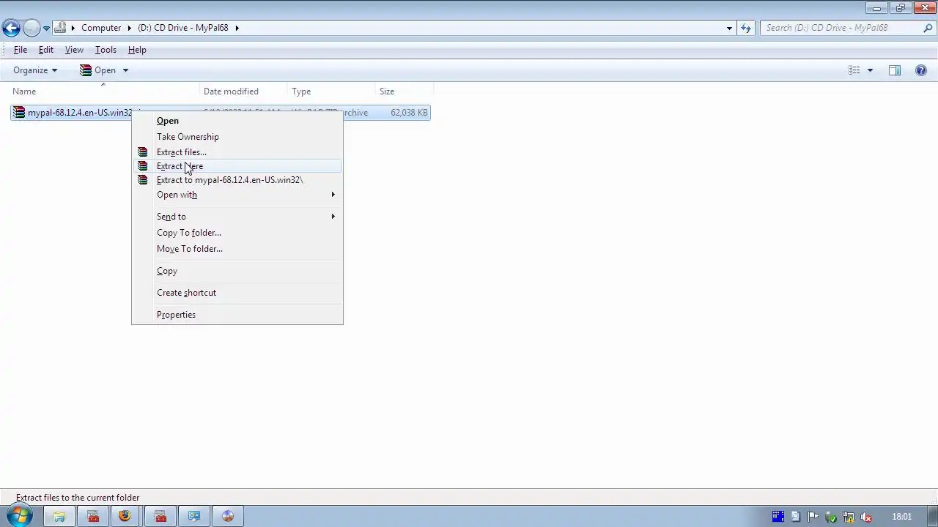Open the Organize dropdown
This screenshot has width=938, height=527.
[x=35, y=70]
